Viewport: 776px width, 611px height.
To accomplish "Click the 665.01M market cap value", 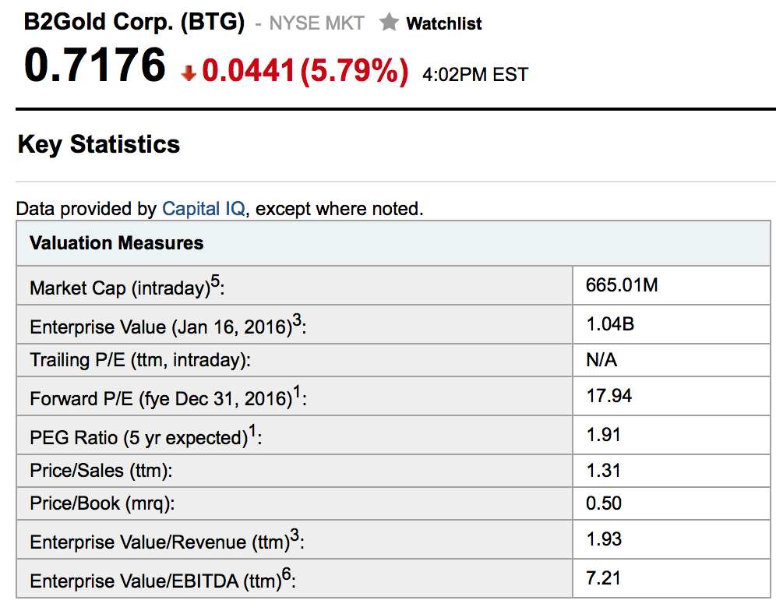I will (622, 285).
